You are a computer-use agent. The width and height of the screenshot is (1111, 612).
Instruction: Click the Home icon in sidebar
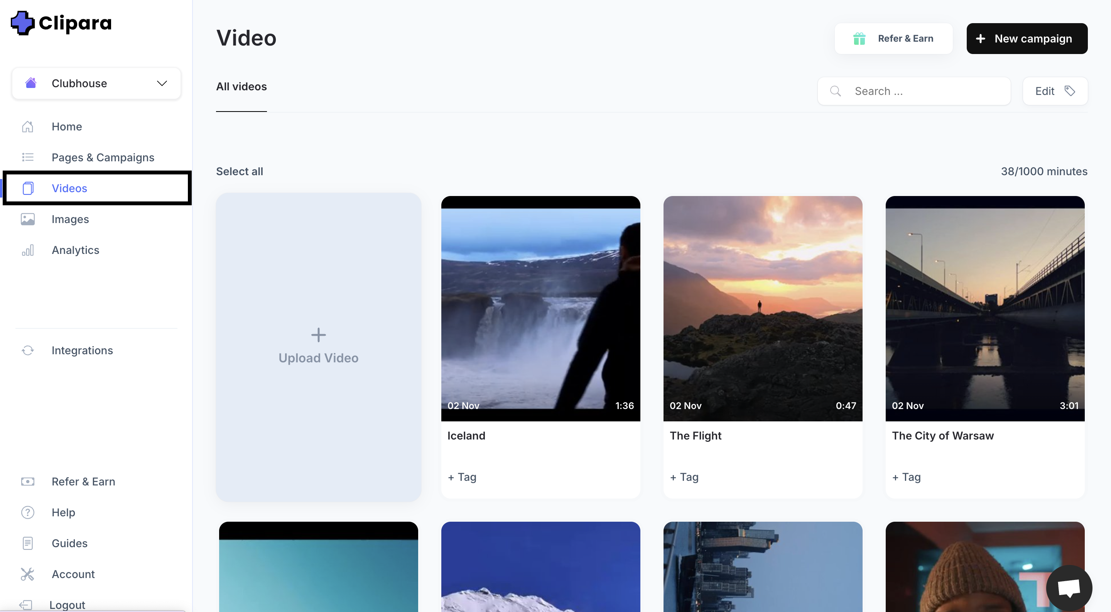click(x=28, y=126)
